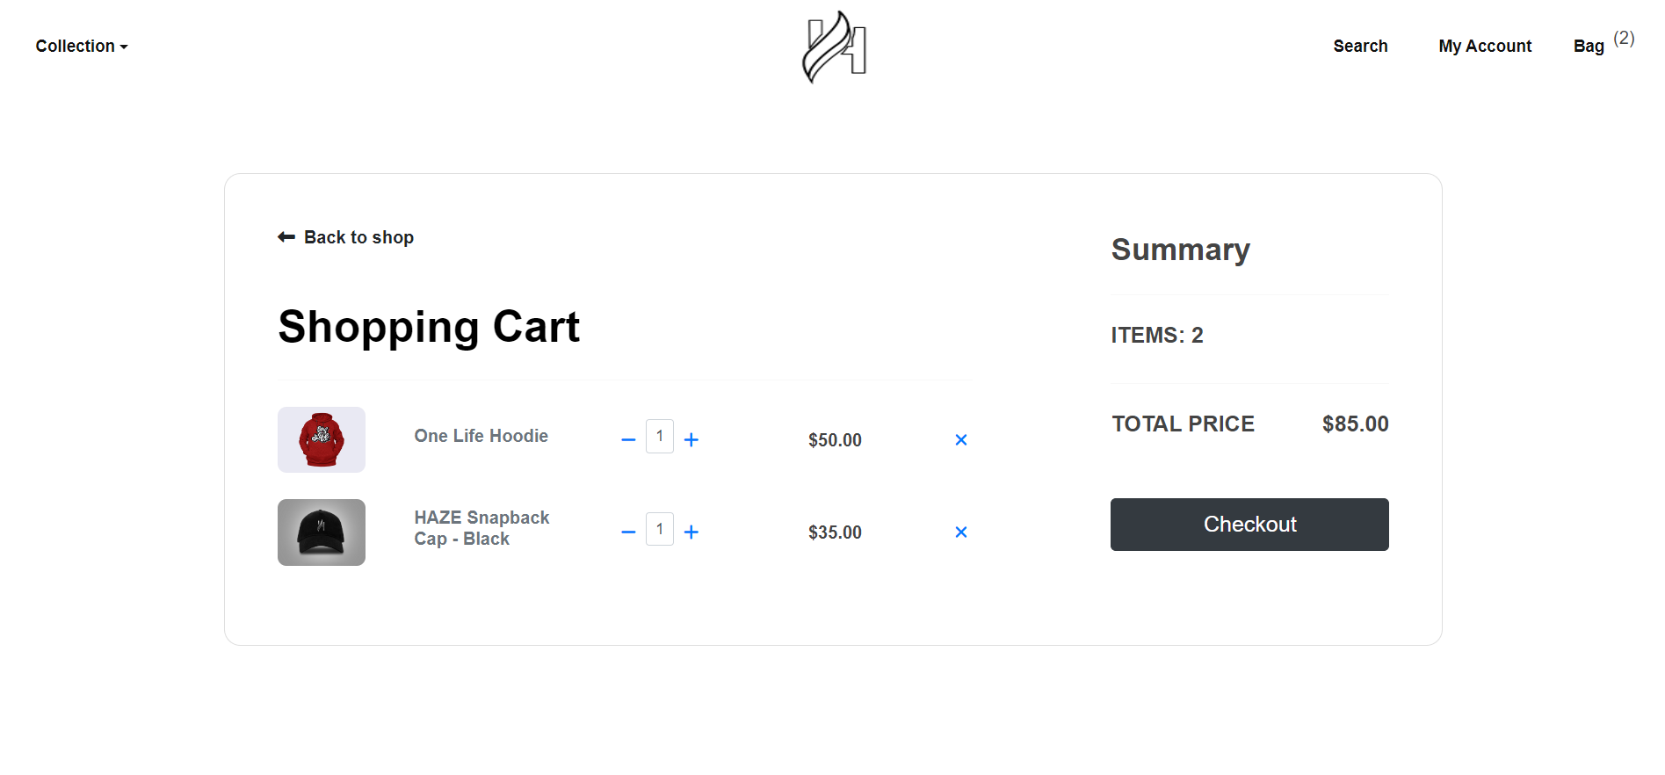Viewport: 1665px width, 775px height.
Task: Open the Bag showing 2 items
Action: (1589, 46)
